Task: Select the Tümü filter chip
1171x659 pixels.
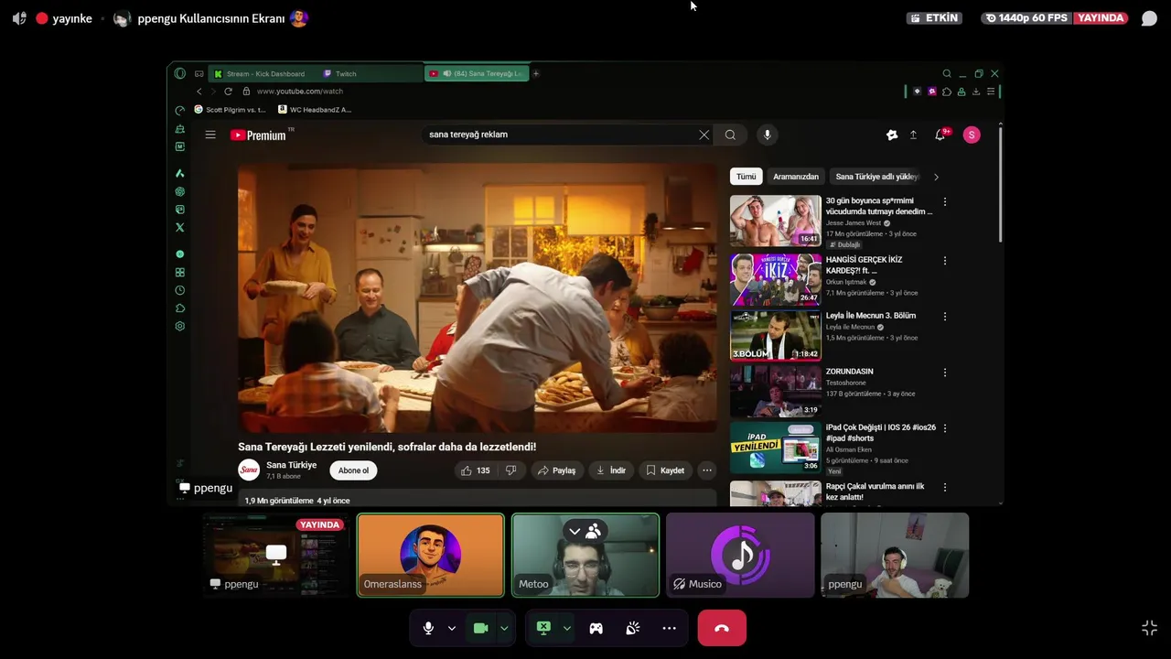Action: [747, 177]
